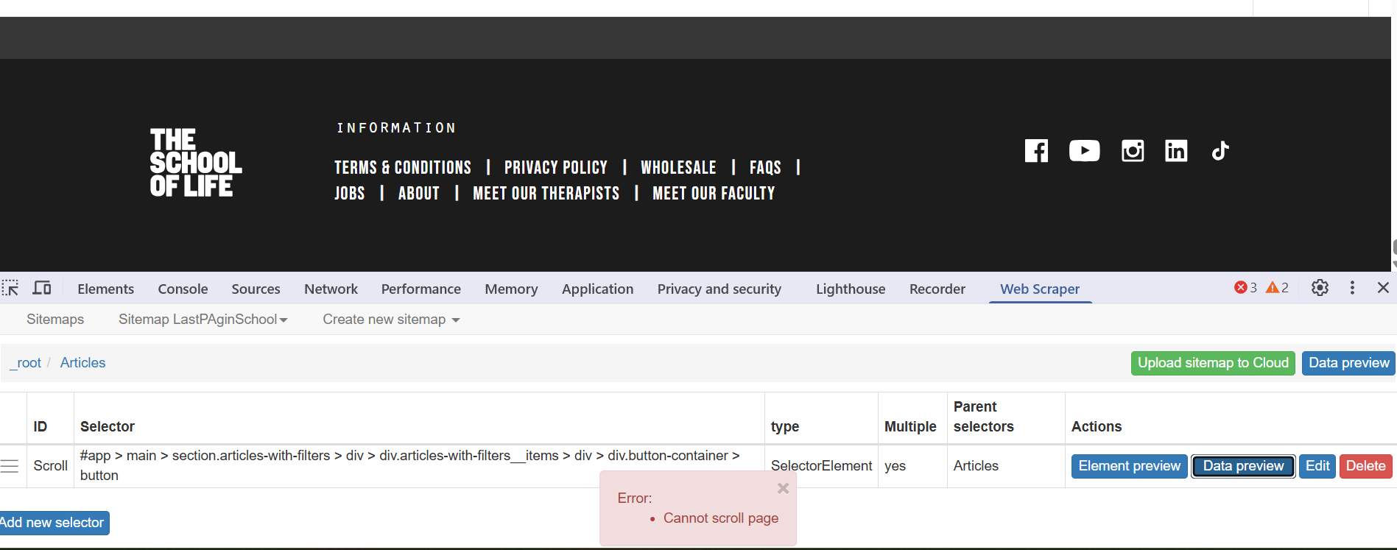Click the Element preview button
1397x550 pixels.
[x=1129, y=466]
